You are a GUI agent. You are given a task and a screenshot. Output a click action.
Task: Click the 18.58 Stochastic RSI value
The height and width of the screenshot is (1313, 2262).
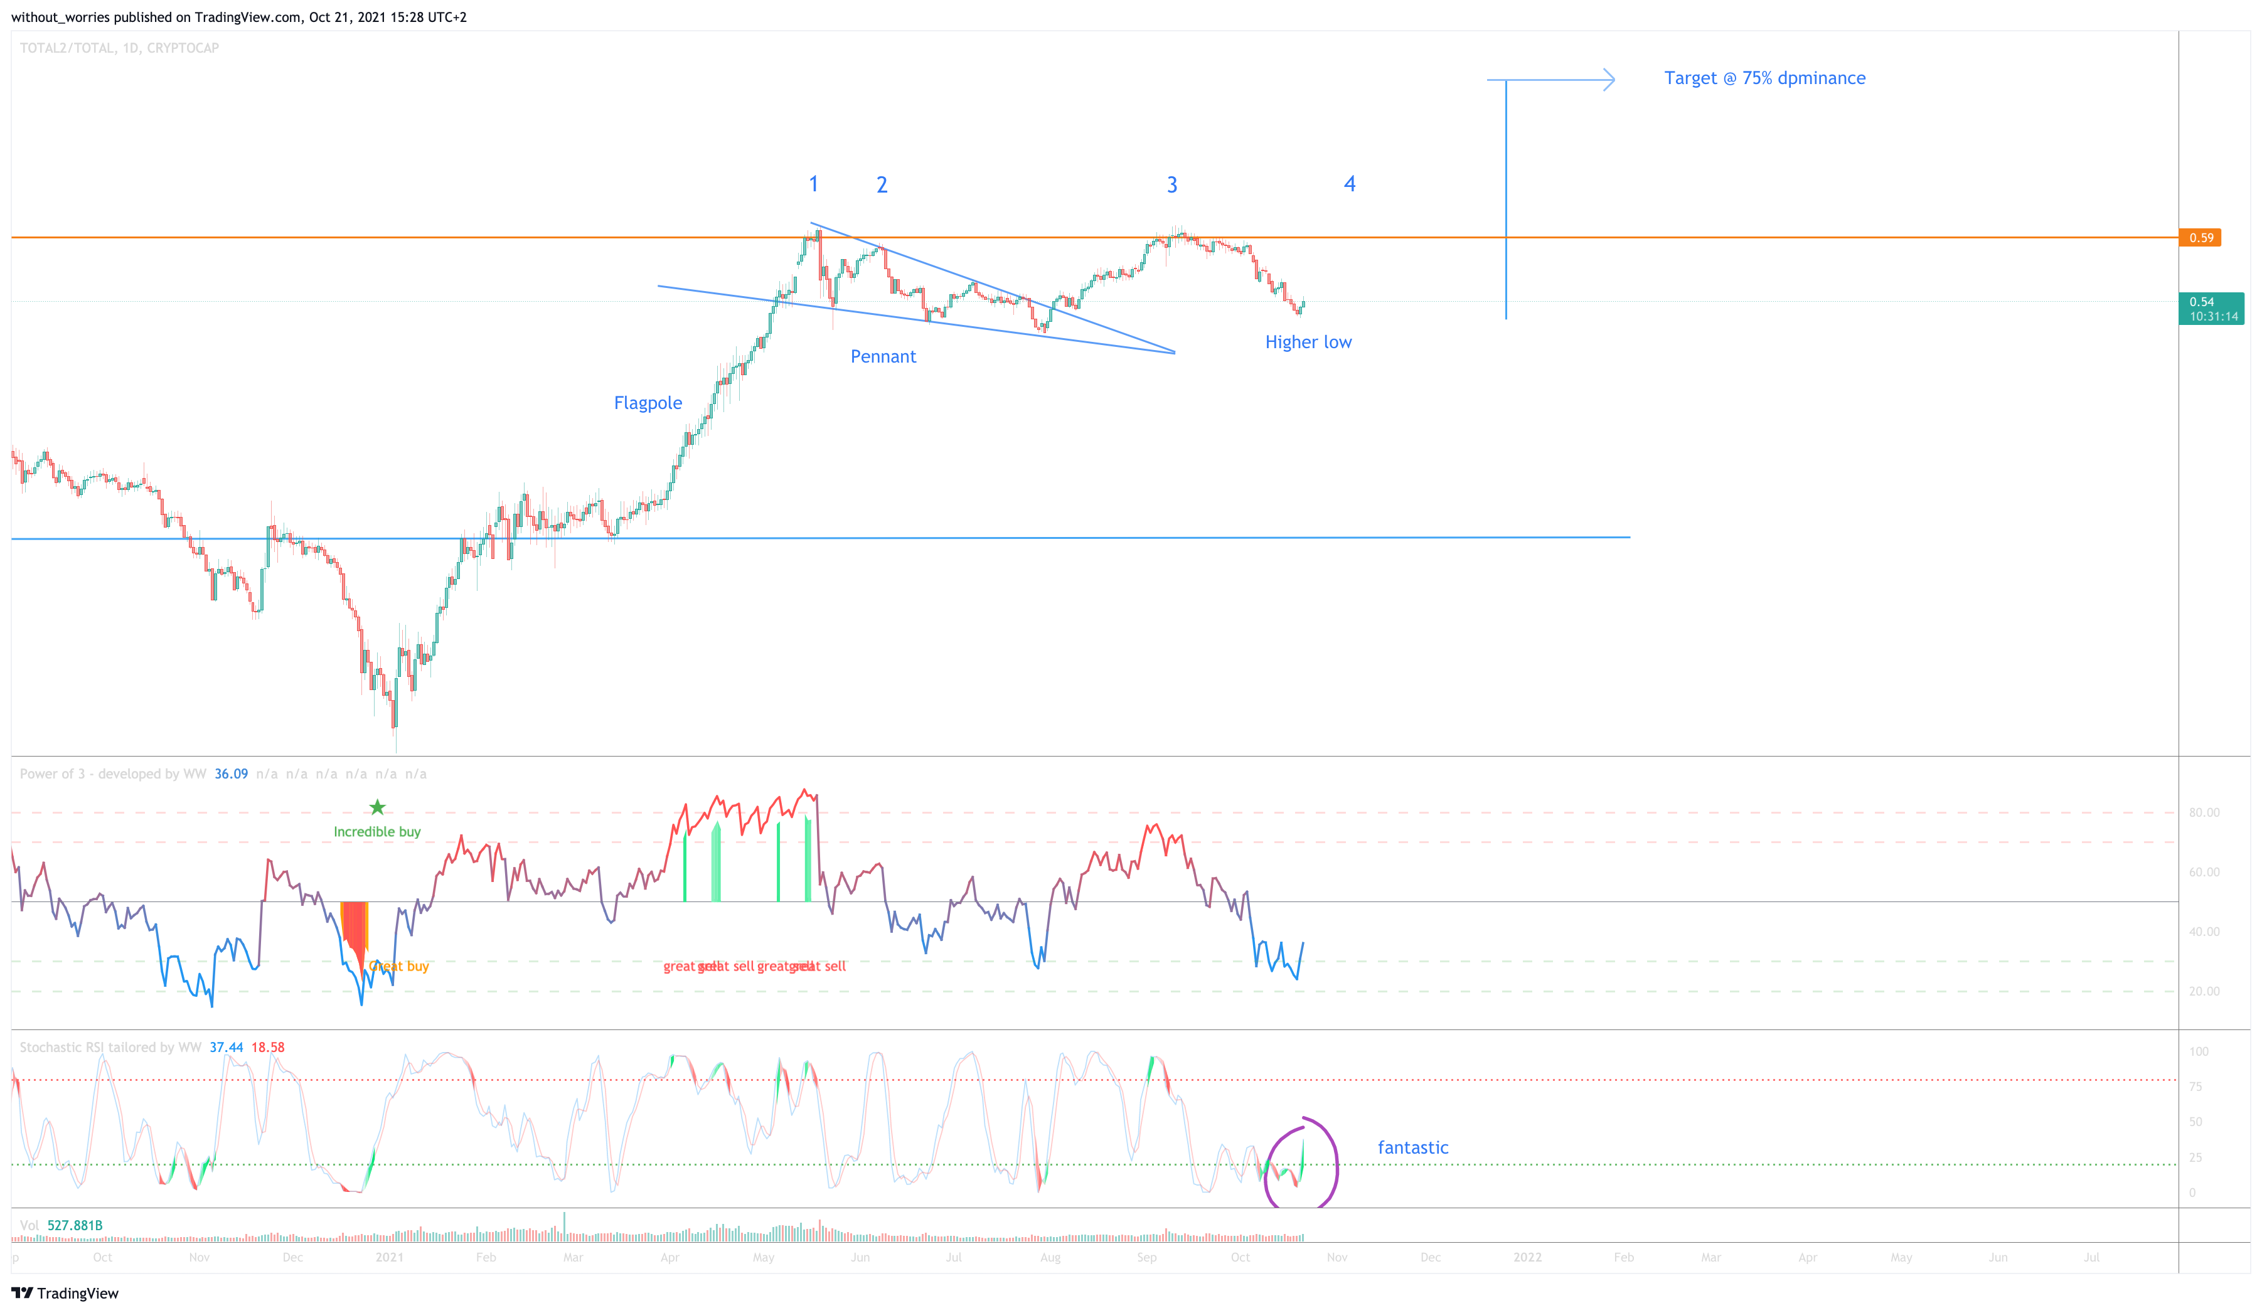point(267,1048)
